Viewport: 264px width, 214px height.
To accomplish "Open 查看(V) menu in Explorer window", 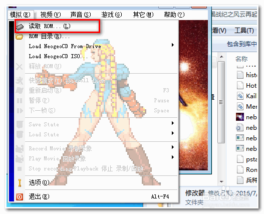I will point(219,31).
